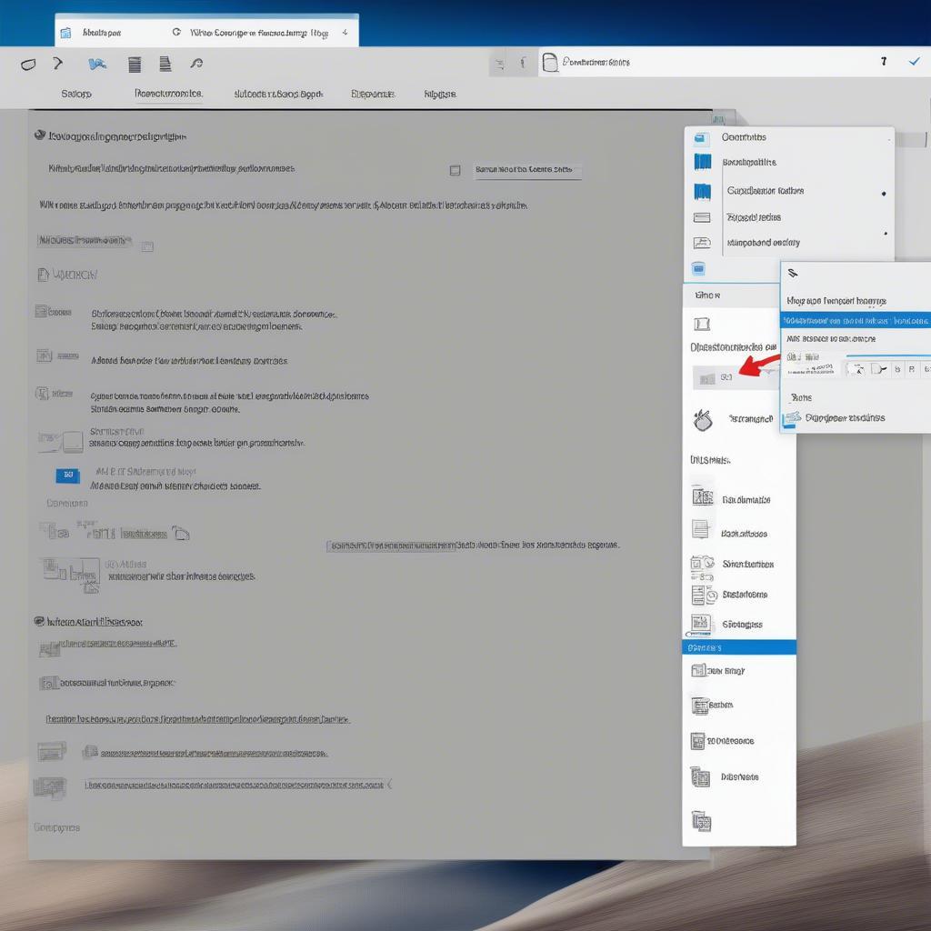Open the last tab in the ribbon tab row
The height and width of the screenshot is (931, 931).
click(440, 94)
